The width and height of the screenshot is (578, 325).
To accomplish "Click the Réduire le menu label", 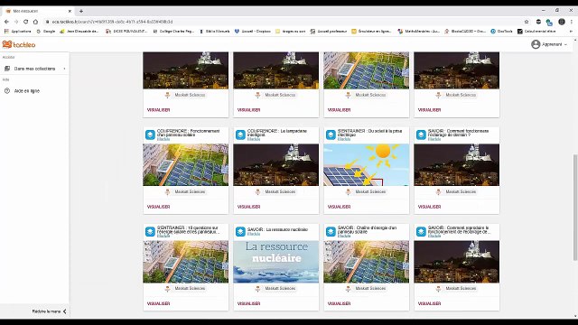I will 46,311.
